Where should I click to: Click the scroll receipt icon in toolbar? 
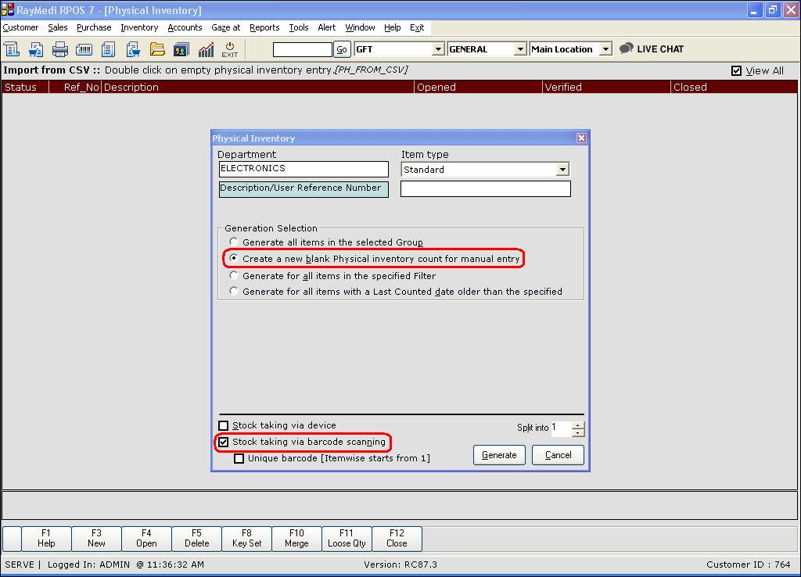click(12, 49)
